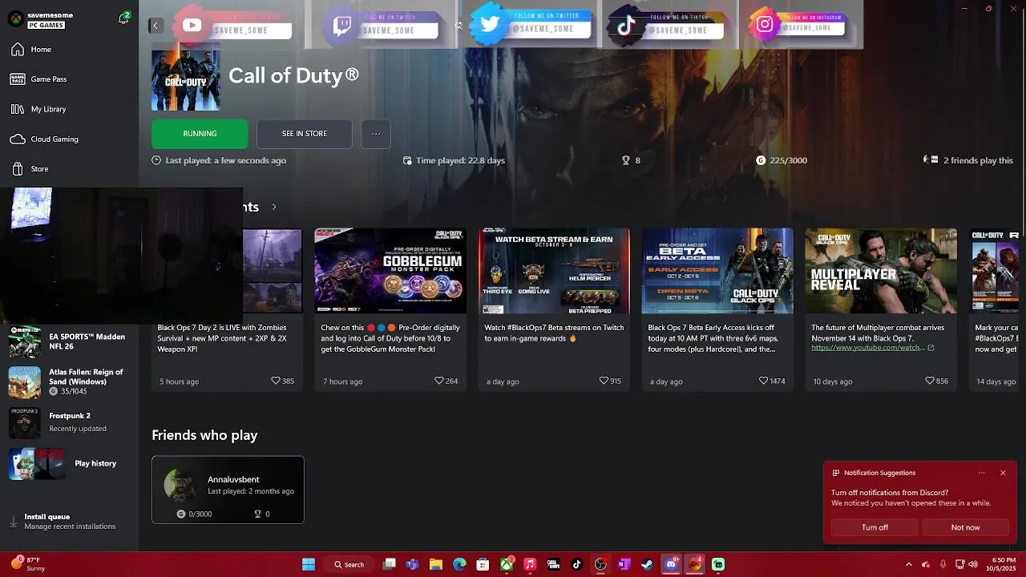Click the SEE IN STORE button
The image size is (1026, 577).
click(305, 134)
